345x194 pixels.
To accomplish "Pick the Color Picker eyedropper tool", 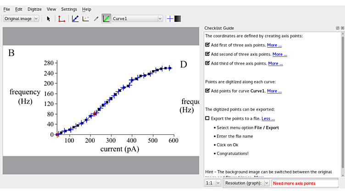I will coord(96,19).
